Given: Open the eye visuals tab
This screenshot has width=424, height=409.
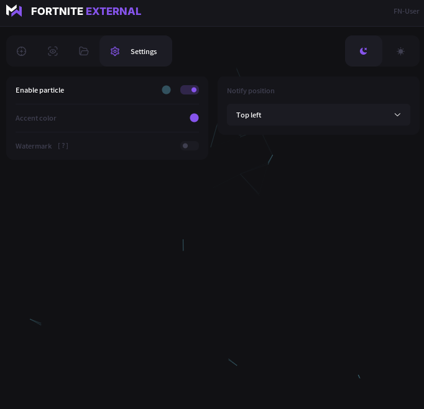Looking at the screenshot, I should click(53, 51).
